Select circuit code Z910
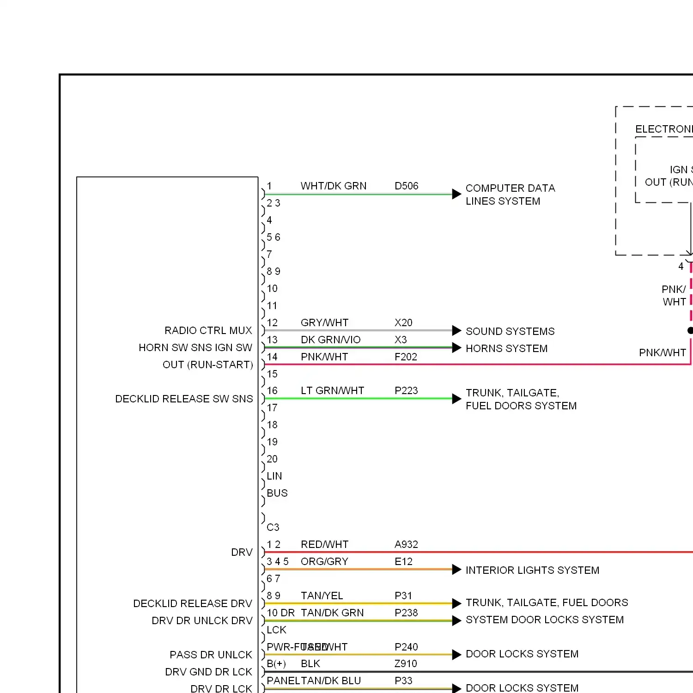693x693 pixels. [x=406, y=663]
